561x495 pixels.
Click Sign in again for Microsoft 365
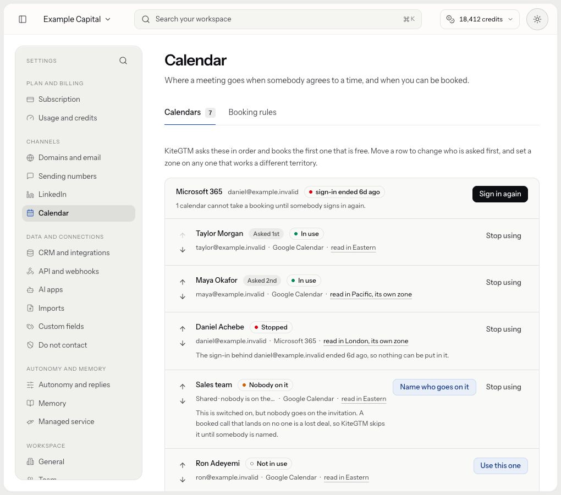500,194
